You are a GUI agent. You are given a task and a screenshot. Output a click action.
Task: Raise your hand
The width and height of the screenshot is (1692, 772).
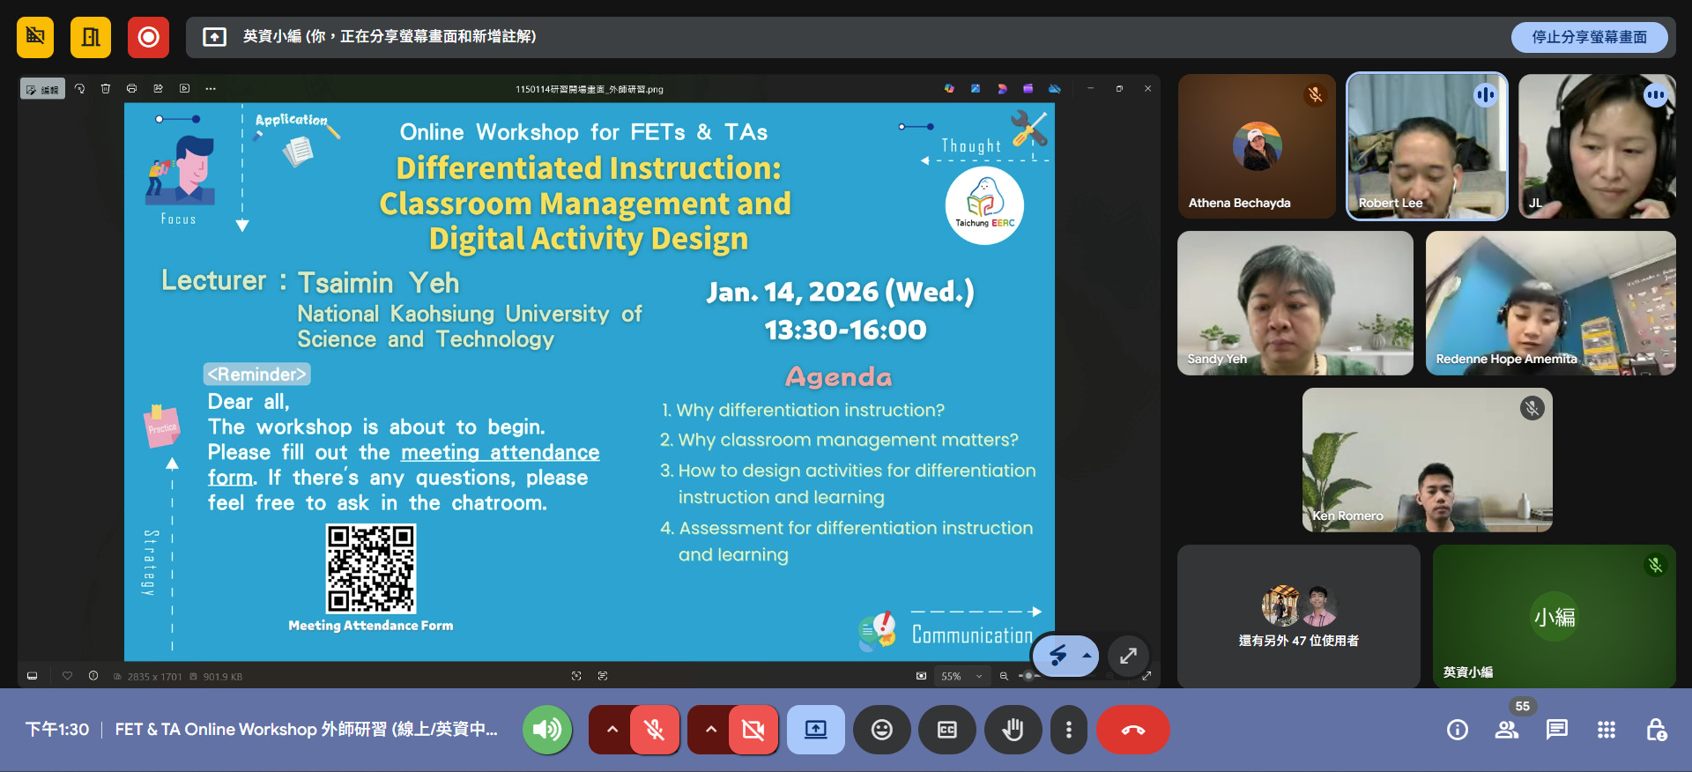pyautogui.click(x=1013, y=730)
